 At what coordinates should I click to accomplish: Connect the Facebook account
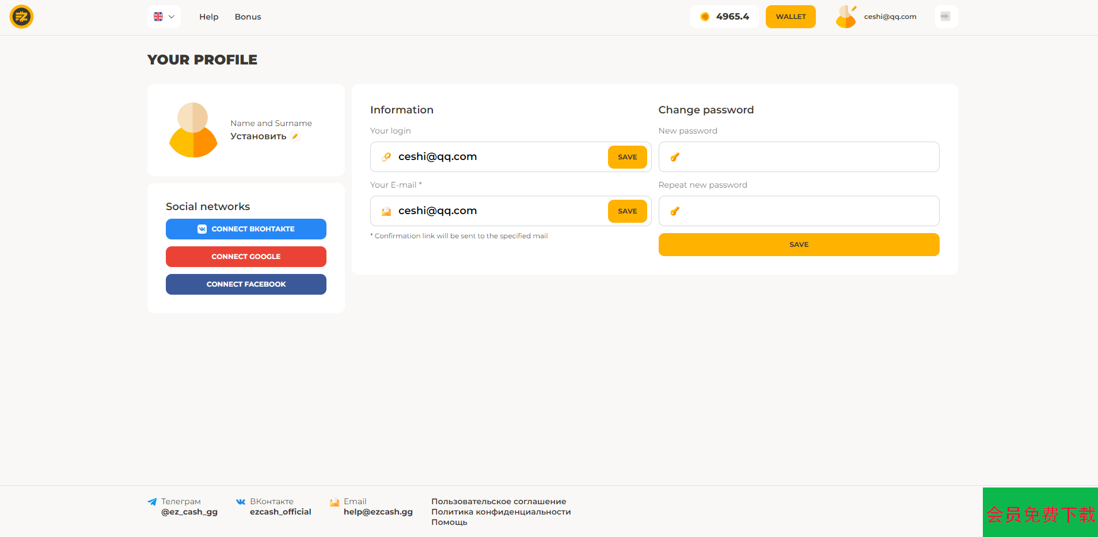[246, 284]
